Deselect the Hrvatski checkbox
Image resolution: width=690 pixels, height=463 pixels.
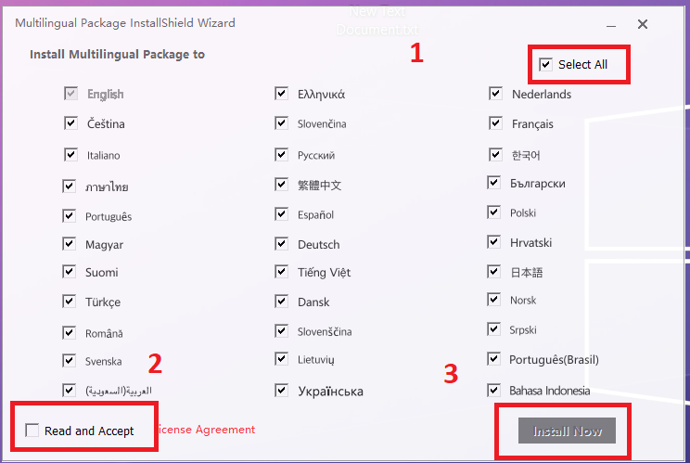(494, 242)
